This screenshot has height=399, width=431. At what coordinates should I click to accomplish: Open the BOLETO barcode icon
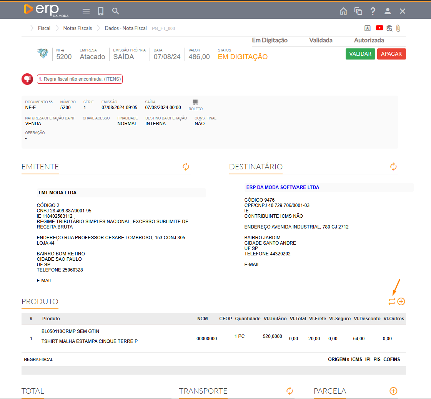coord(195,103)
